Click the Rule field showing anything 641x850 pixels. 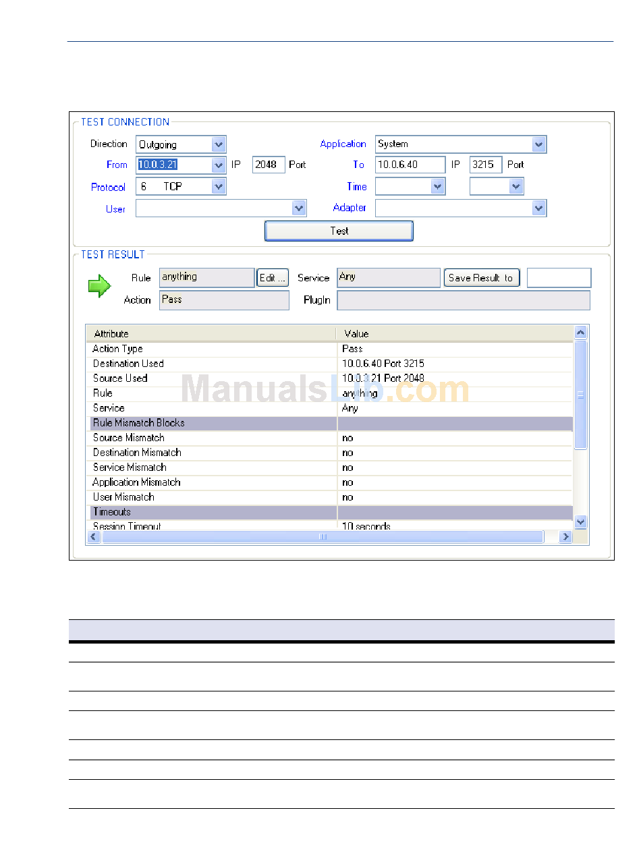[x=207, y=278]
